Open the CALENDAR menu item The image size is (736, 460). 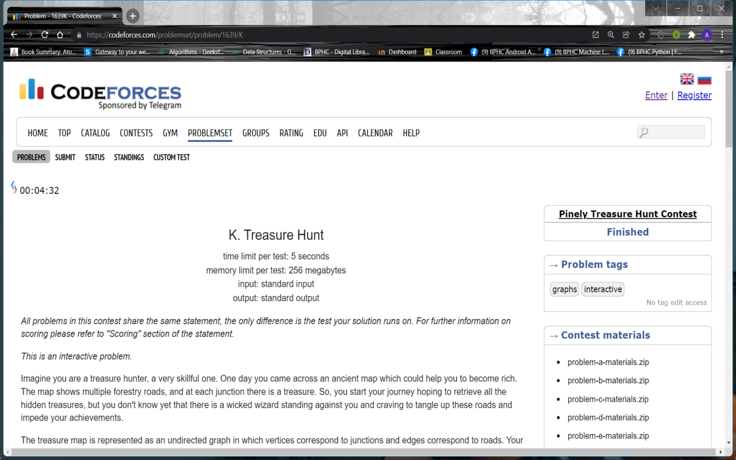click(x=375, y=133)
